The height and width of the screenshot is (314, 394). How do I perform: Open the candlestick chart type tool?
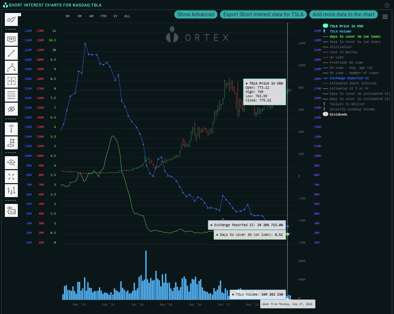pos(11,191)
